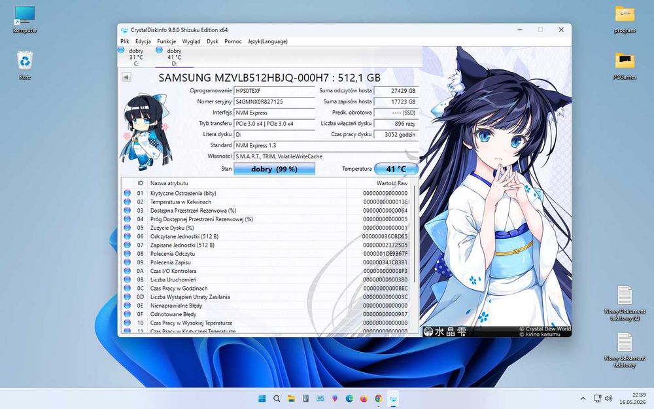Select the Czas Pracy w Wysokiej Teperaturze row

tap(266, 323)
